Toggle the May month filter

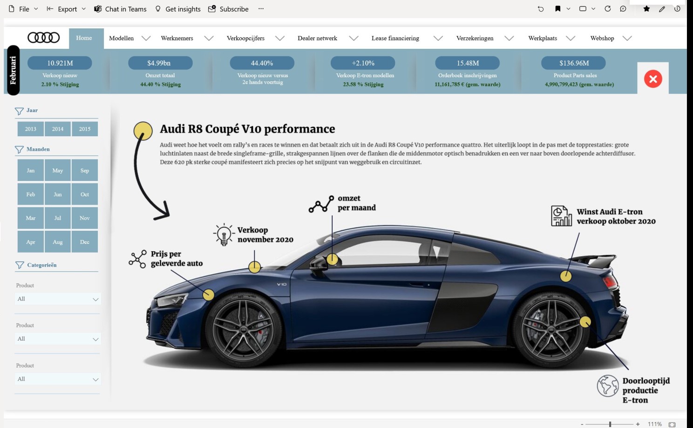coord(58,170)
